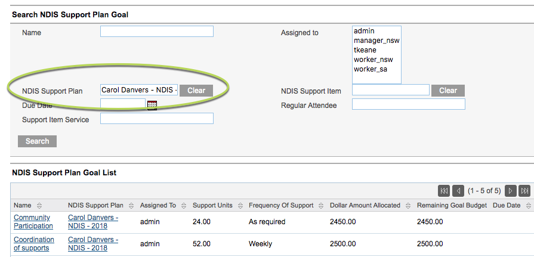This screenshot has height=257, width=534.
Task: Select admin in Assigned to list
Action: (x=364, y=31)
